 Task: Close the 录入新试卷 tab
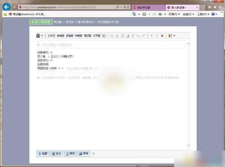pos(197,7)
